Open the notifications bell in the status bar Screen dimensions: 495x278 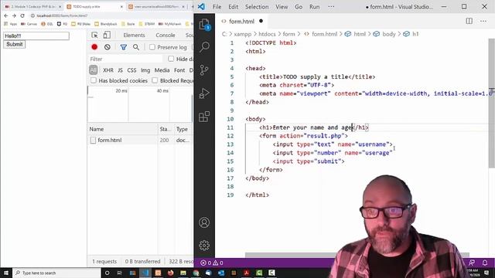tap(485, 263)
